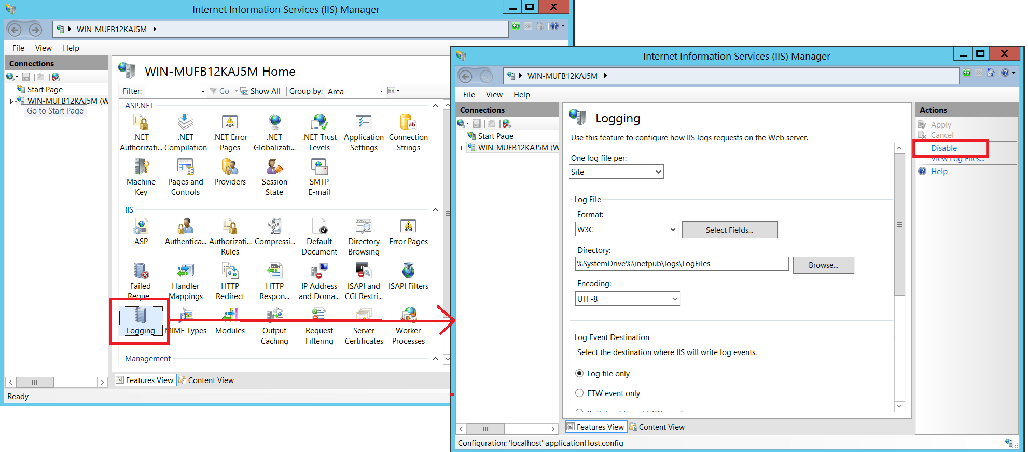Screen dimensions: 1028x452
Task: Open Handler Mappings feature
Action: [186, 281]
